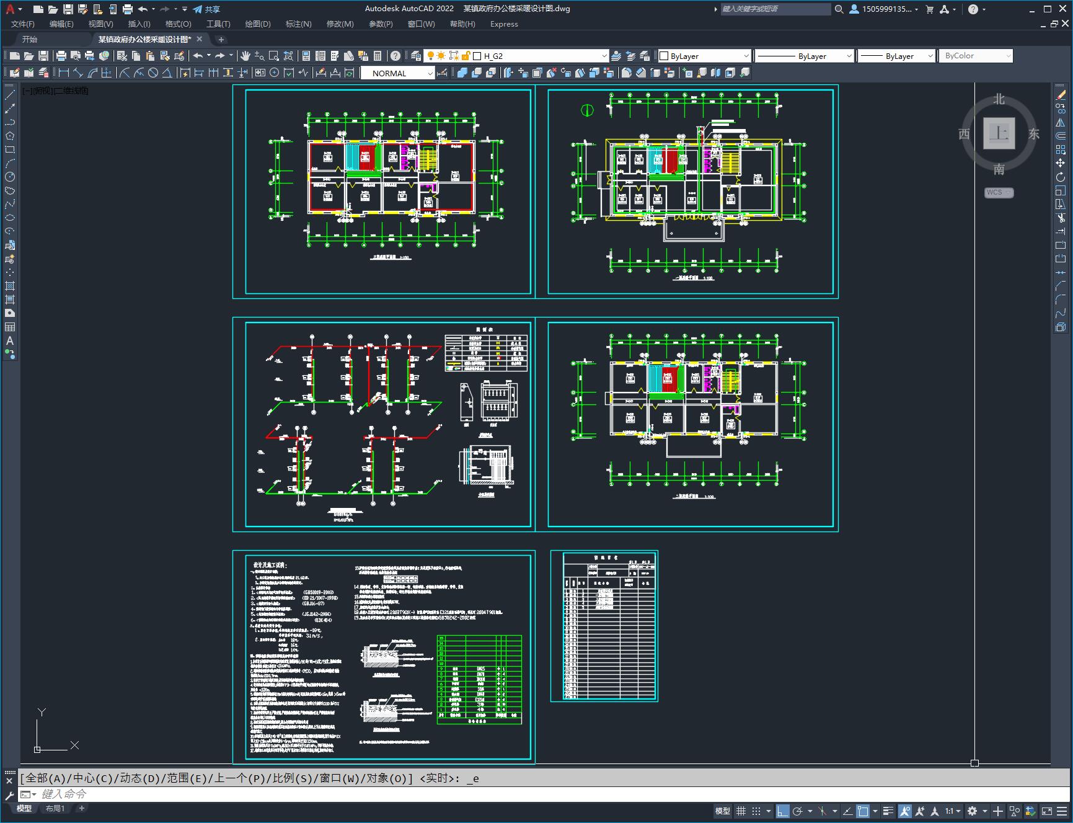Toggle polar tracking in status bar
1073x823 pixels.
[x=798, y=811]
